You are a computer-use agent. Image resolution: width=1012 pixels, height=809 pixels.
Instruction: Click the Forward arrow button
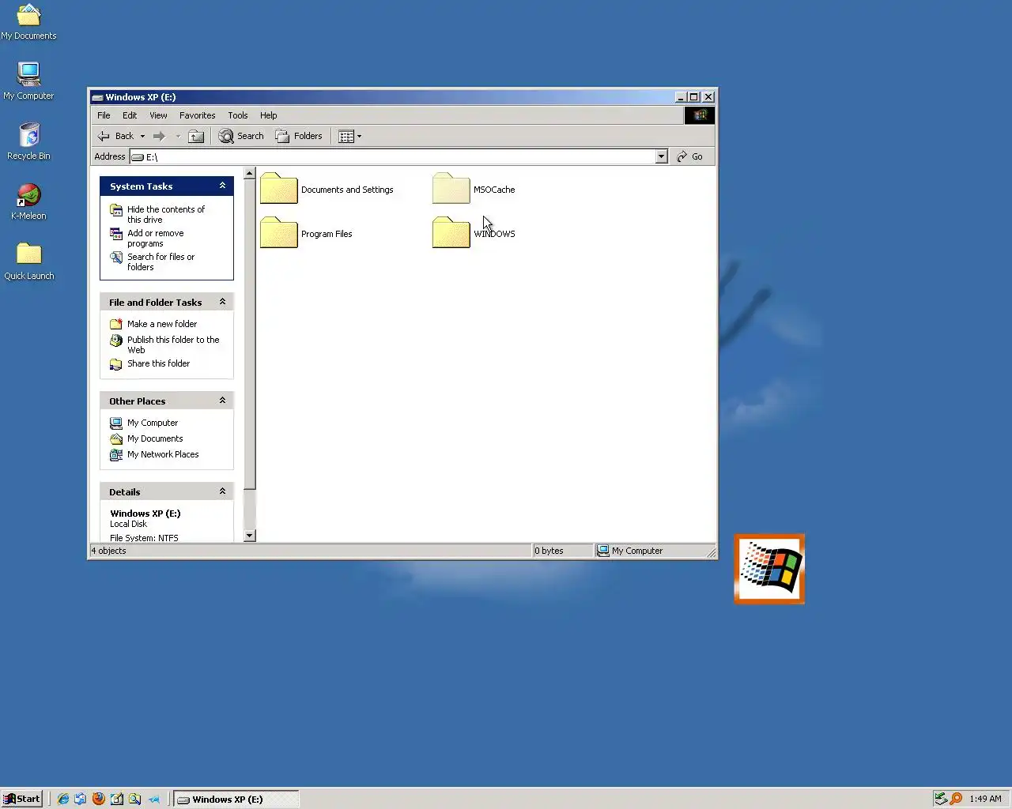[x=159, y=136]
